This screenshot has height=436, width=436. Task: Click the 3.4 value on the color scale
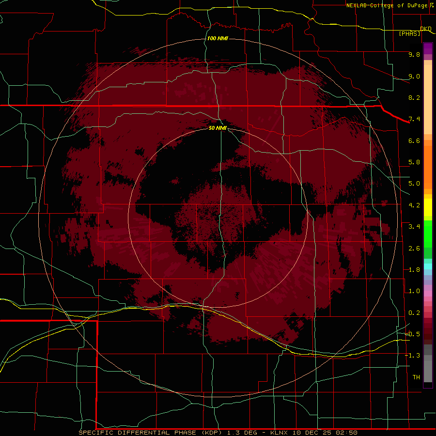414,227
